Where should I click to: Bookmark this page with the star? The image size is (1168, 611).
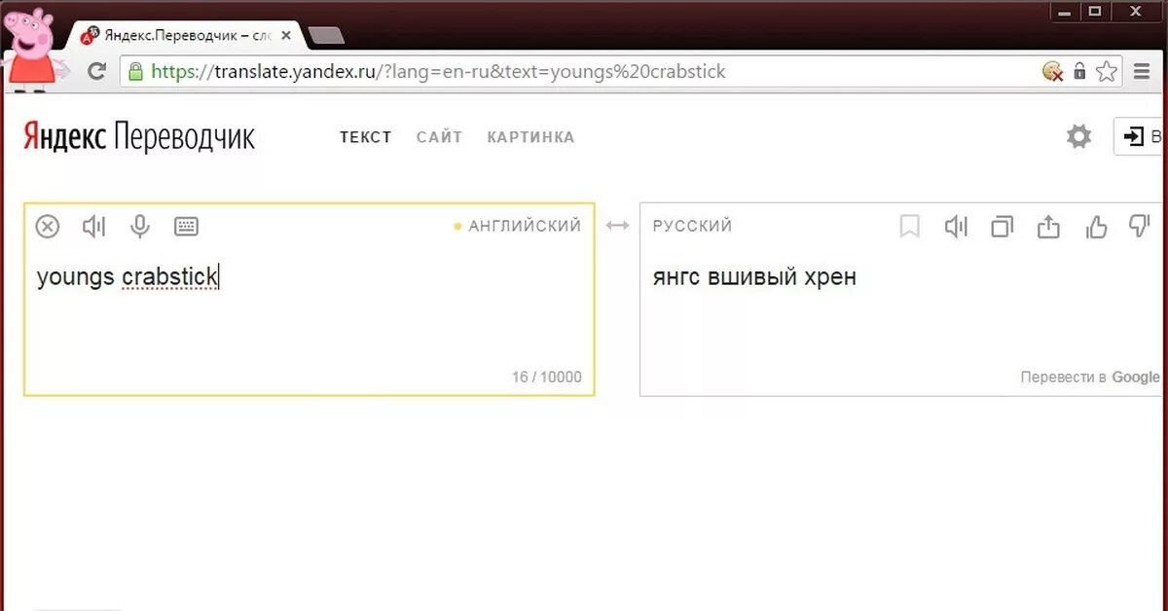coord(1107,71)
